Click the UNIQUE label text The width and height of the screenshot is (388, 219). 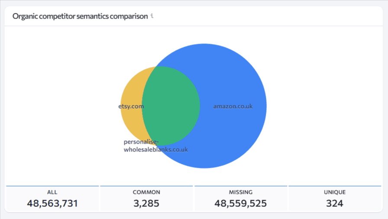(x=335, y=192)
